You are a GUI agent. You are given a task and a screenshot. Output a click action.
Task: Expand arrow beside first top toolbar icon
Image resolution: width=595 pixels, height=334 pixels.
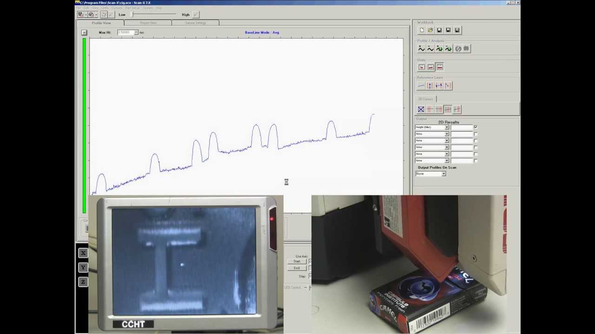tap(85, 15)
